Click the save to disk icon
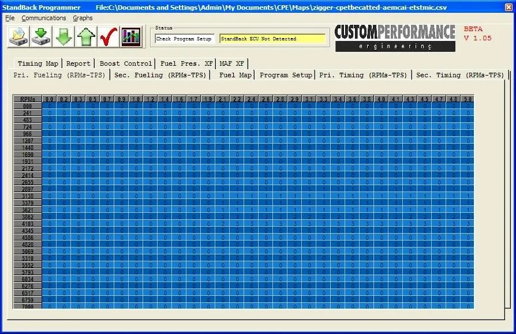The height and width of the screenshot is (334, 516). point(41,37)
